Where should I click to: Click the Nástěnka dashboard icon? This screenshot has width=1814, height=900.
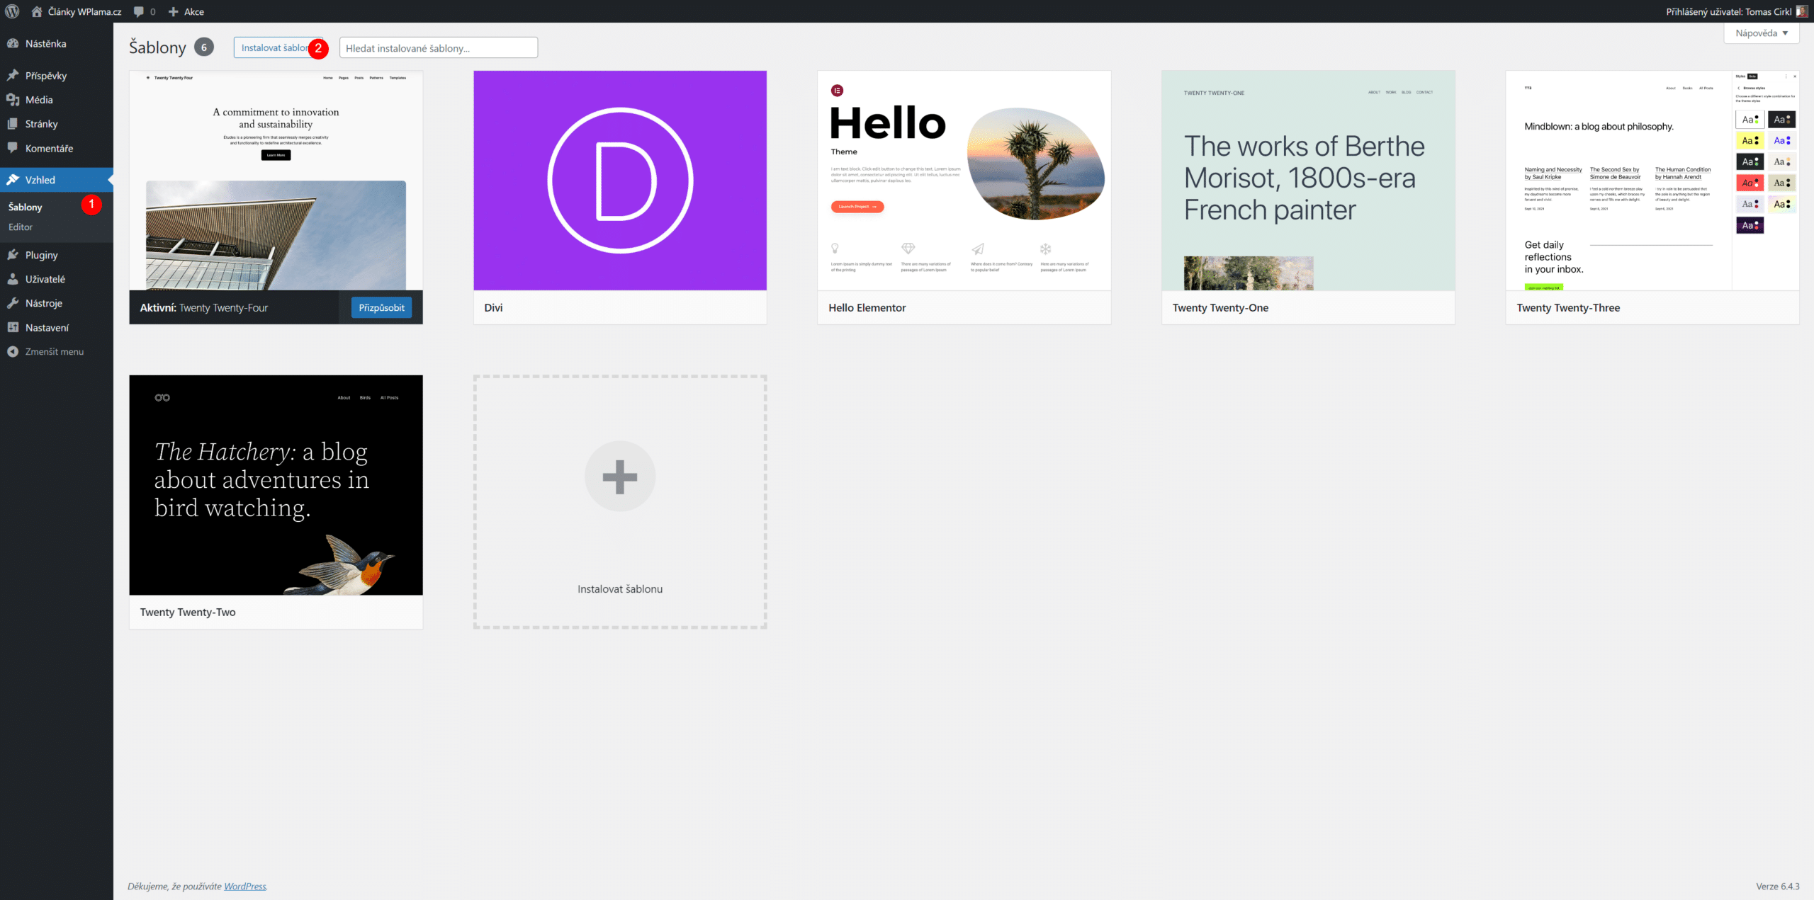pos(13,43)
